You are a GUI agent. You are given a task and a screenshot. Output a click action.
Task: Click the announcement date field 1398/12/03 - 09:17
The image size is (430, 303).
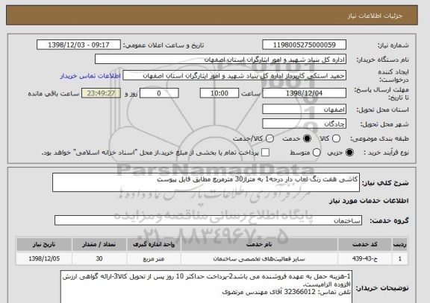78,45
